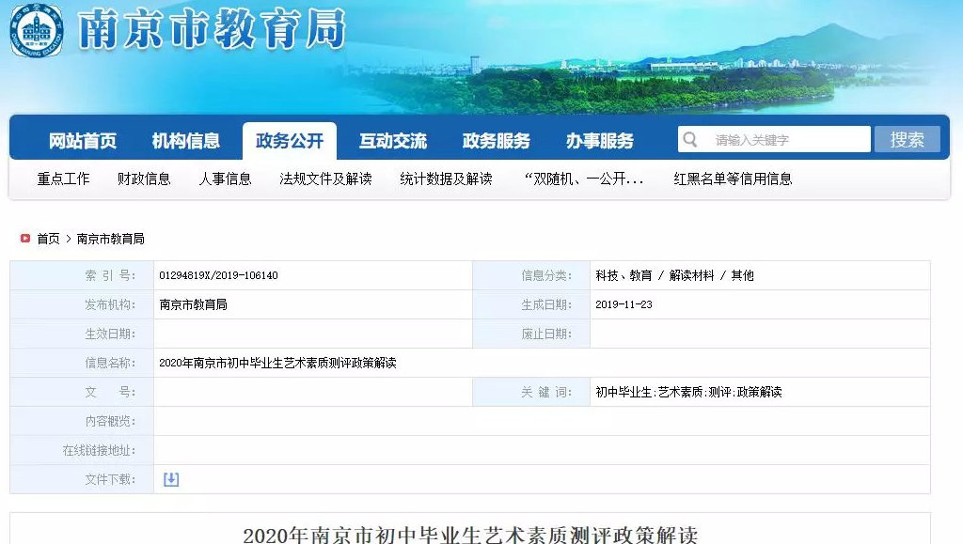Select keywords 初中毕业生;艺术素质;测评;政策解读
This screenshot has height=544, width=963.
pos(688,392)
